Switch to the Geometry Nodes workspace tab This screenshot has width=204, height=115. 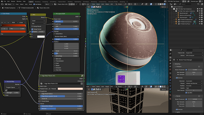113,2
